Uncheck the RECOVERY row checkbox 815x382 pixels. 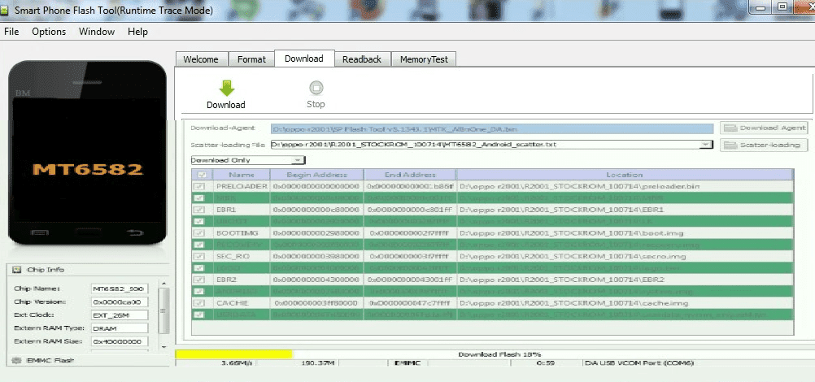199,245
